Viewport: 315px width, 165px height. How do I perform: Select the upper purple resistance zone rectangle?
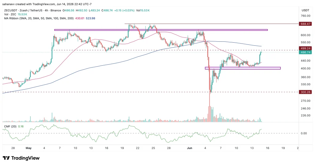coord(161,30)
